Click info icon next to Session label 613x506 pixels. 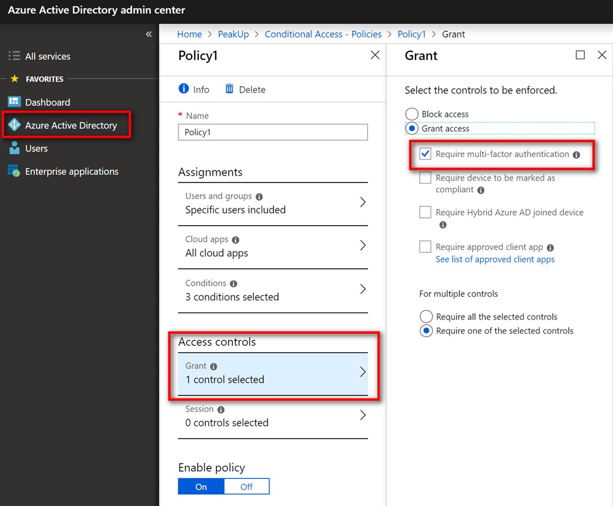(x=221, y=410)
